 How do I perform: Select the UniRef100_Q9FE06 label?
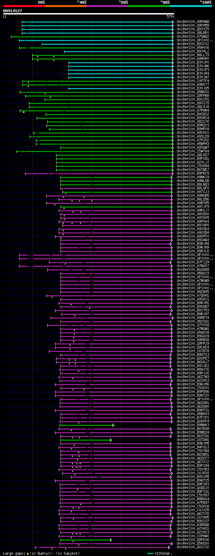193,540
